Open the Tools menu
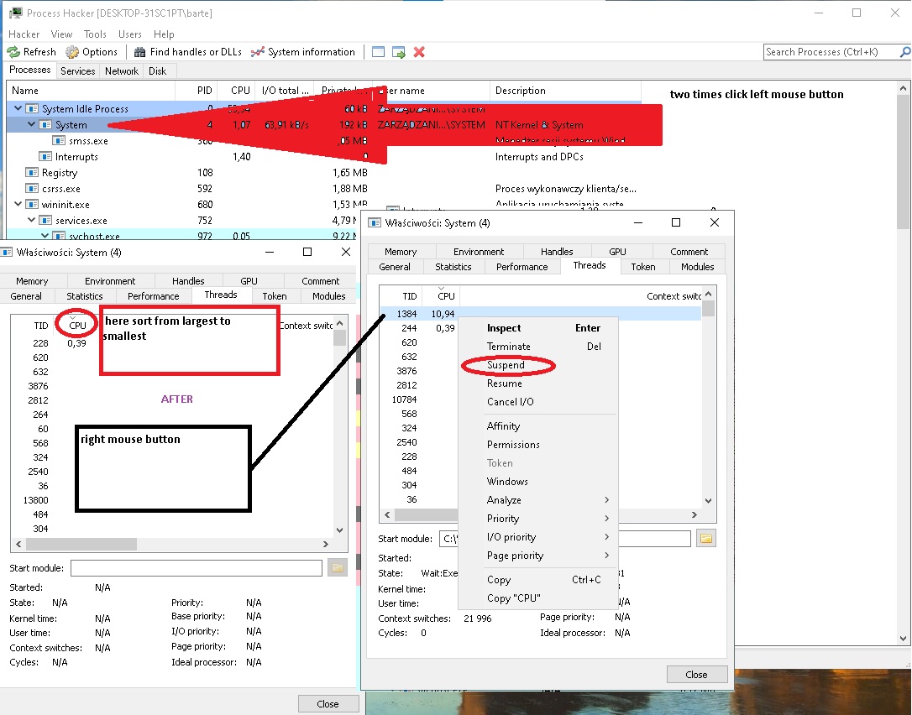 click(95, 34)
